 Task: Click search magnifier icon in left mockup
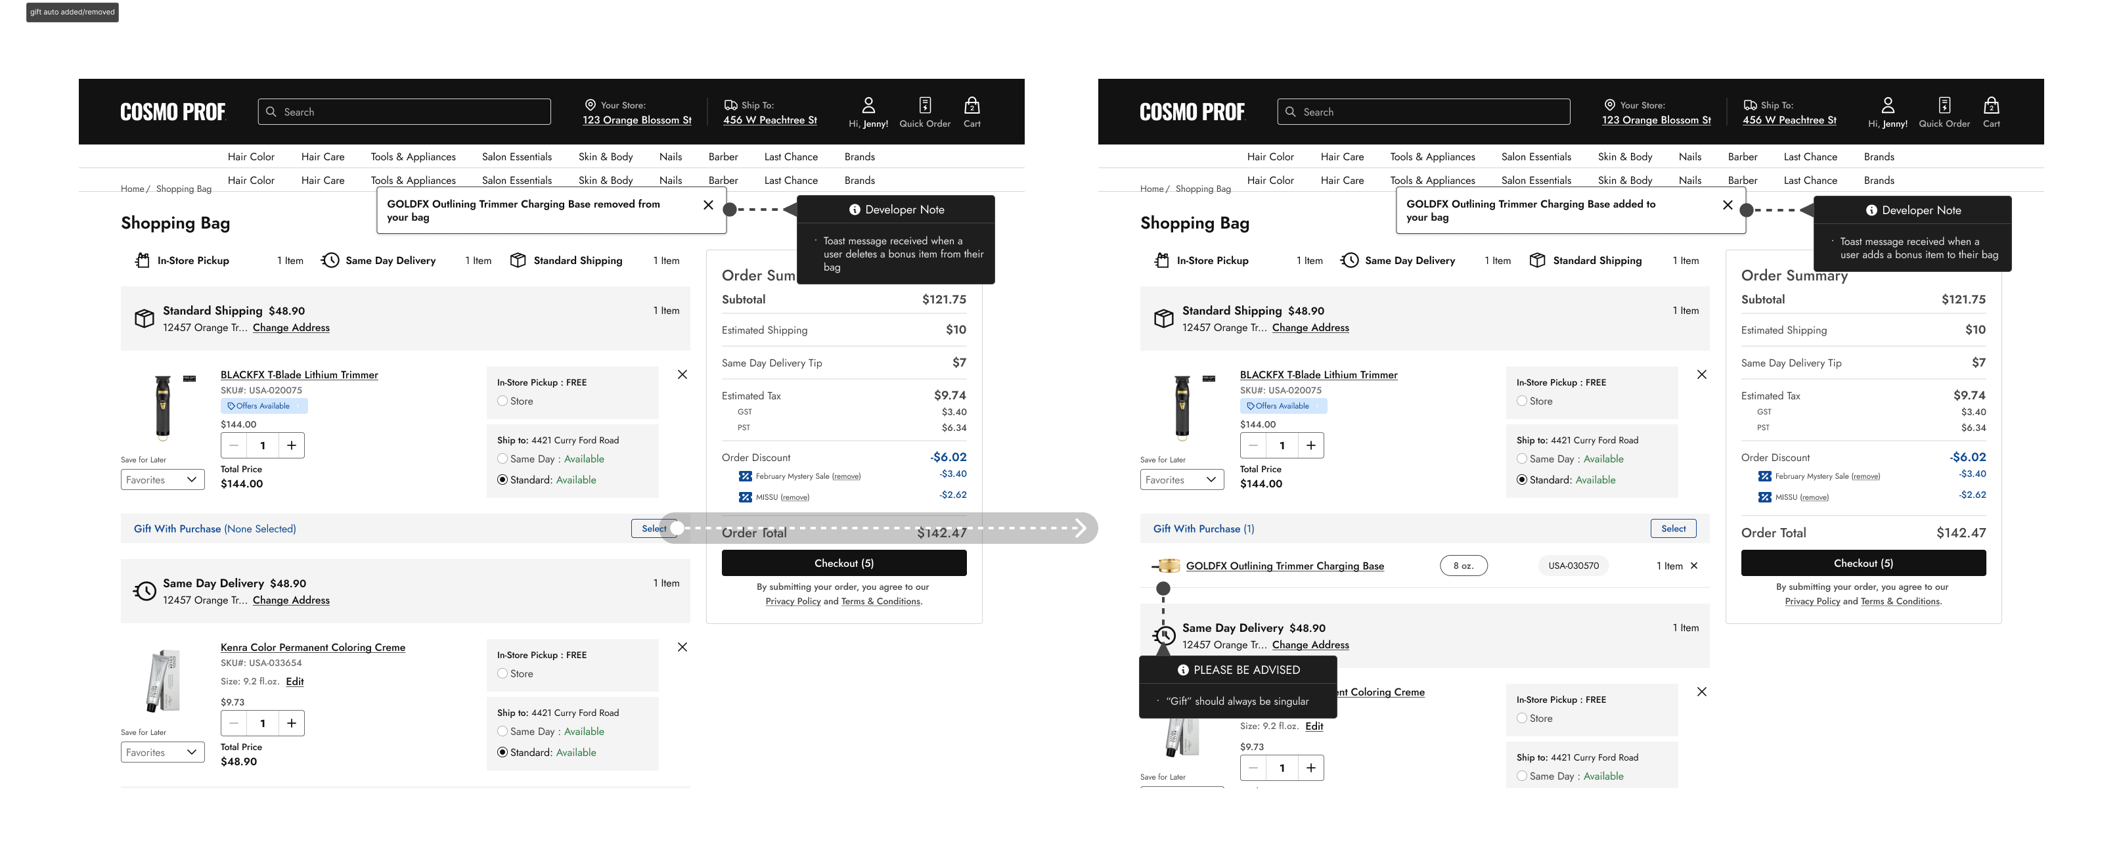click(271, 112)
